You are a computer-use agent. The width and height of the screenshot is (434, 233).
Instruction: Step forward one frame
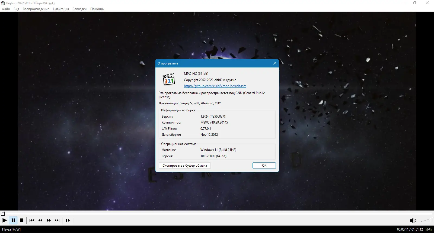click(x=68, y=221)
